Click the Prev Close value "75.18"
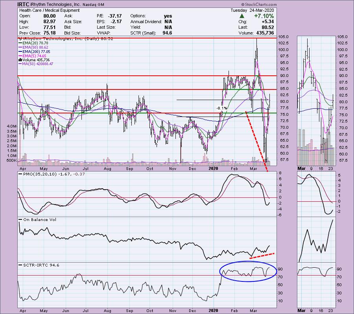This screenshot has height=314, width=354. 50,33
